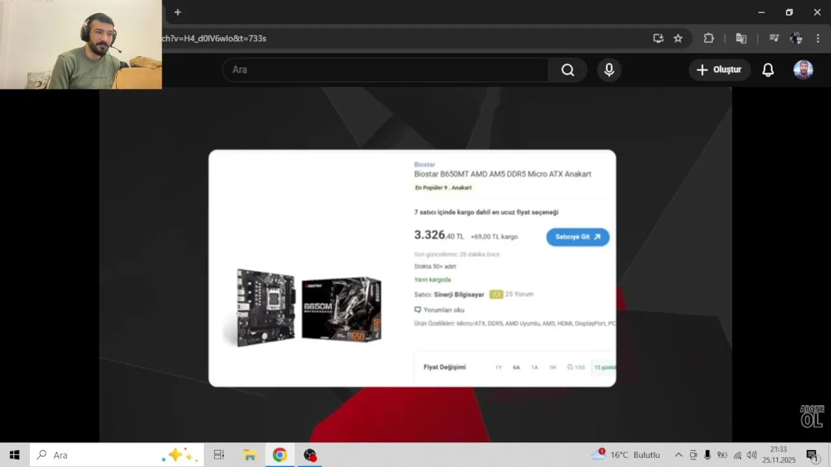Switch to Chrome in the taskbar

click(280, 455)
